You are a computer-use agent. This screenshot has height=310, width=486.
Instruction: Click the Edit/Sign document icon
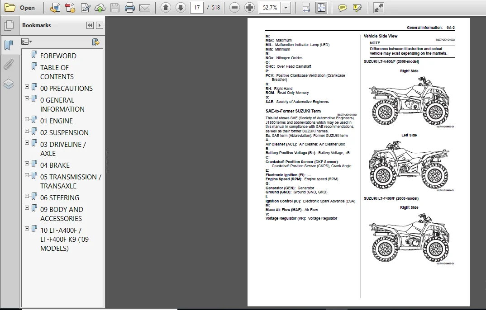pyautogui.click(x=85, y=8)
